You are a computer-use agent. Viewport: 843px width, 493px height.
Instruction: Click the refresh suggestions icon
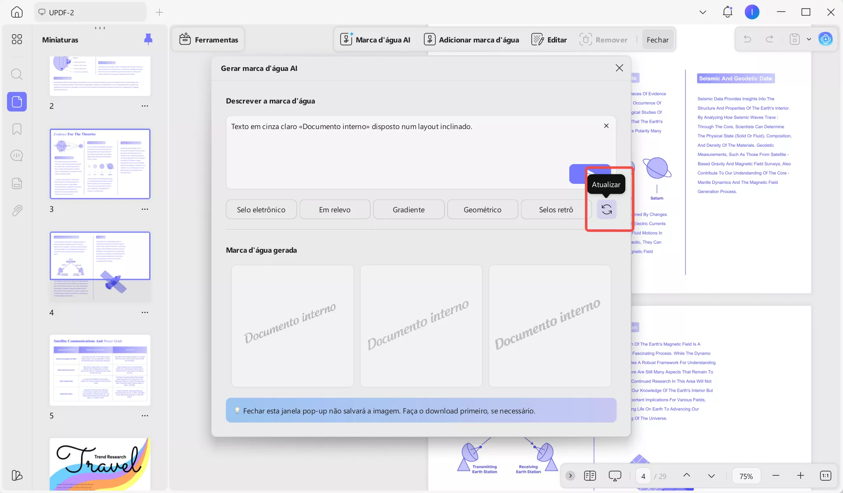(x=606, y=209)
